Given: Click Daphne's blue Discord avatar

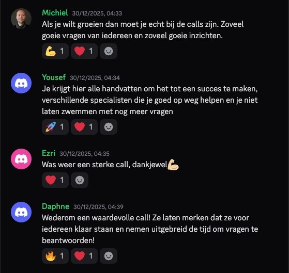Looking at the screenshot, I should (x=21, y=212).
